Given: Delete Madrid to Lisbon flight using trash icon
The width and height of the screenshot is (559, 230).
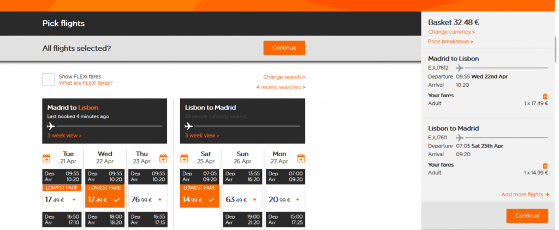Looking at the screenshot, I should coord(545,96).
